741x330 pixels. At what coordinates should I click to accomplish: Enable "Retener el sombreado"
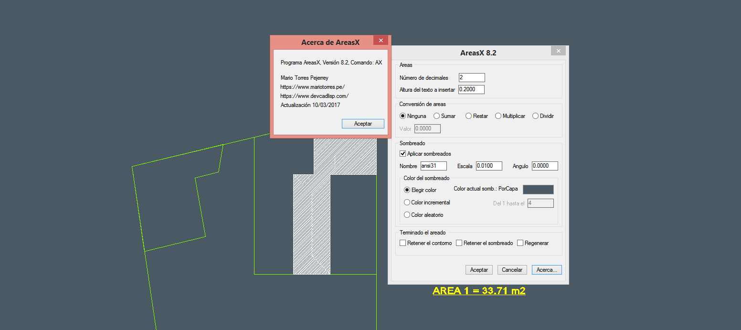pyautogui.click(x=459, y=243)
